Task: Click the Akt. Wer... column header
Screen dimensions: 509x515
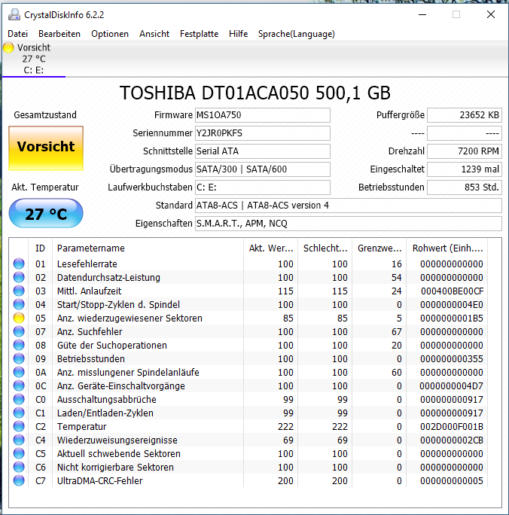Action: 271,248
